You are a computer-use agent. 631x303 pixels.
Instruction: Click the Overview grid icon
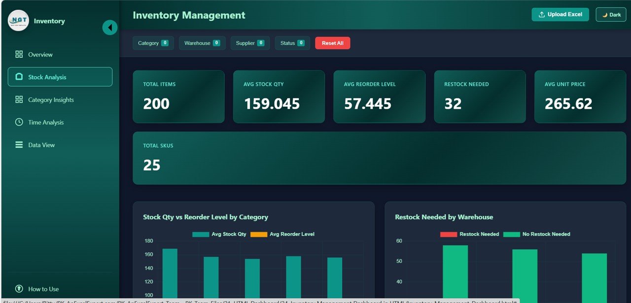[19, 55]
